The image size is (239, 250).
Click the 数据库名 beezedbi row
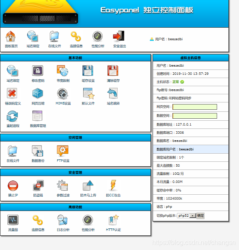pyautogui.click(x=191, y=141)
